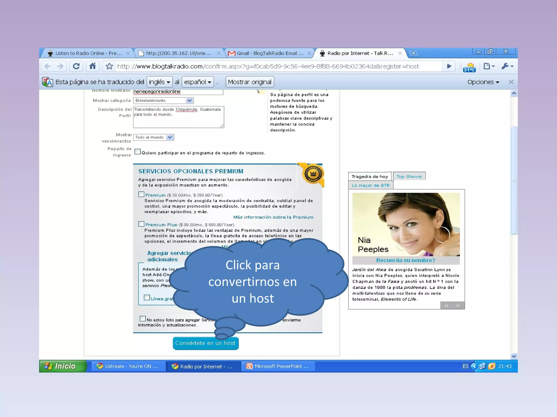Close the Gmail BlogTalkRadio Email tab
This screenshot has width=557, height=417.
(x=309, y=53)
